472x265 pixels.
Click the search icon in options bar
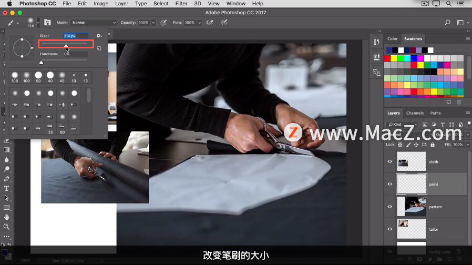click(448, 23)
